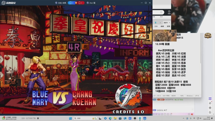
Task: Click the 今日最旺 news widget on taskbar
Action: point(9,118)
